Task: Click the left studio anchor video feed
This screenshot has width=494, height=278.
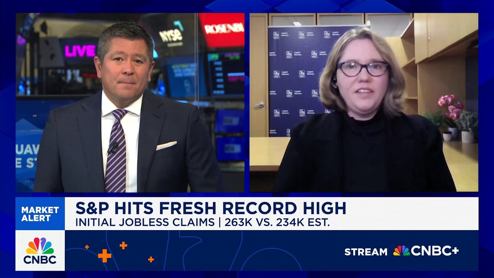Action: tap(130, 103)
